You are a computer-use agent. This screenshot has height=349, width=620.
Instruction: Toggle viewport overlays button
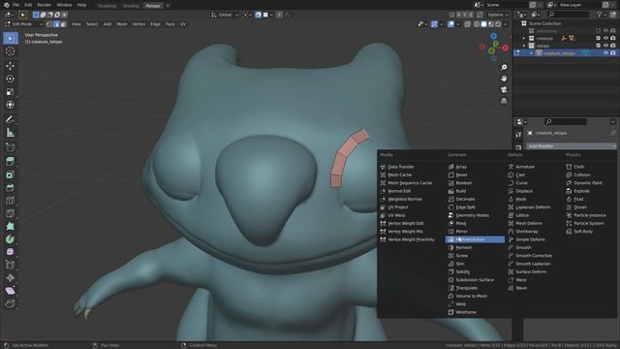tap(450, 24)
